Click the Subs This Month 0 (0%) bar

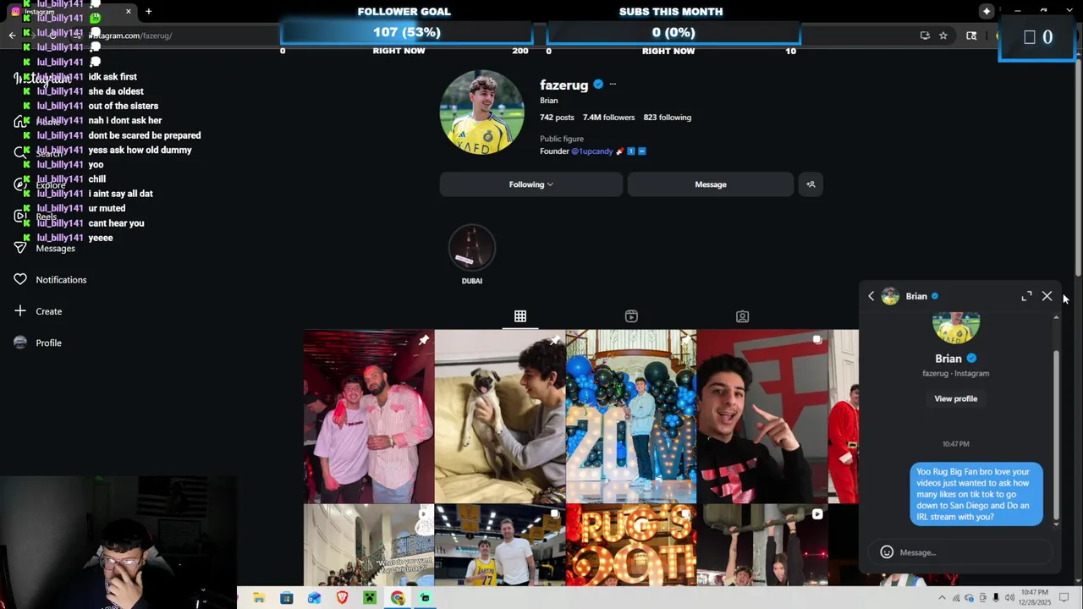pyautogui.click(x=673, y=32)
